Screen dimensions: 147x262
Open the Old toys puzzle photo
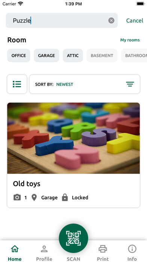tap(73, 138)
